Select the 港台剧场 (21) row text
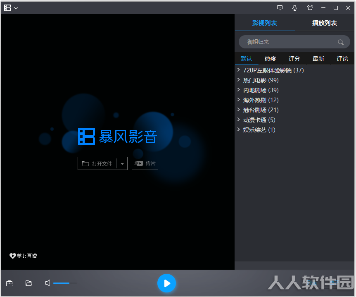The width and height of the screenshot is (356, 297). pos(261,110)
